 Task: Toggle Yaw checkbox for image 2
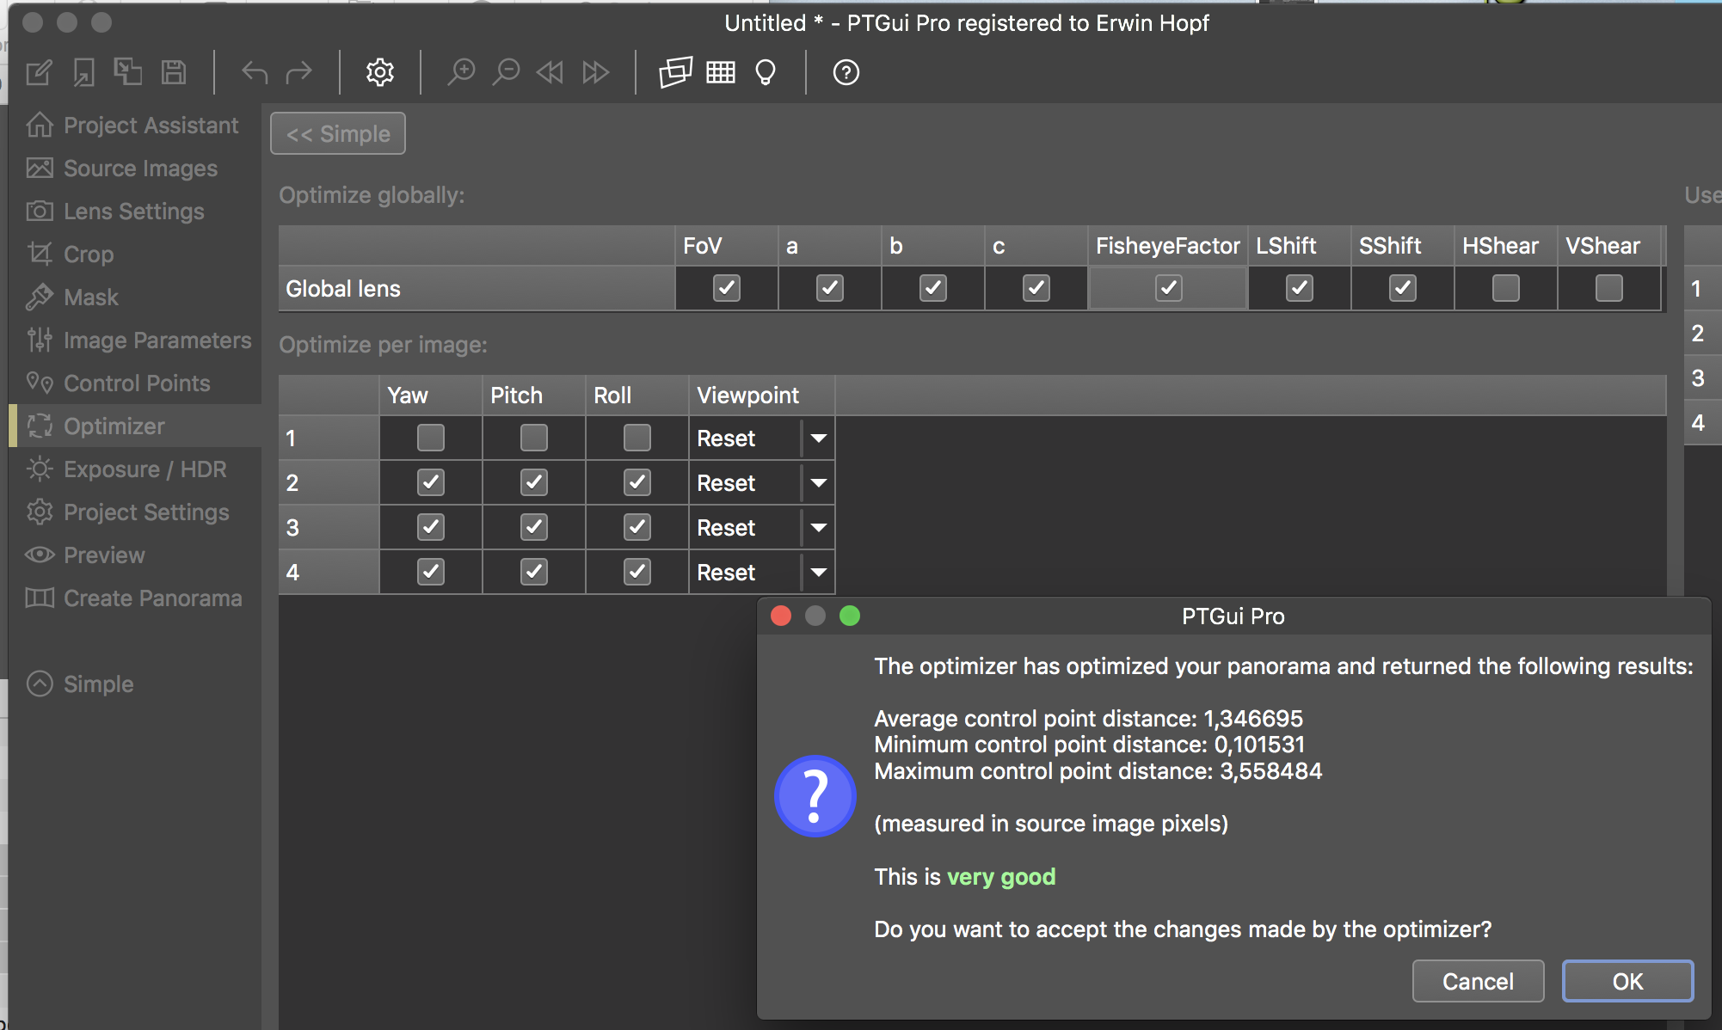(431, 482)
